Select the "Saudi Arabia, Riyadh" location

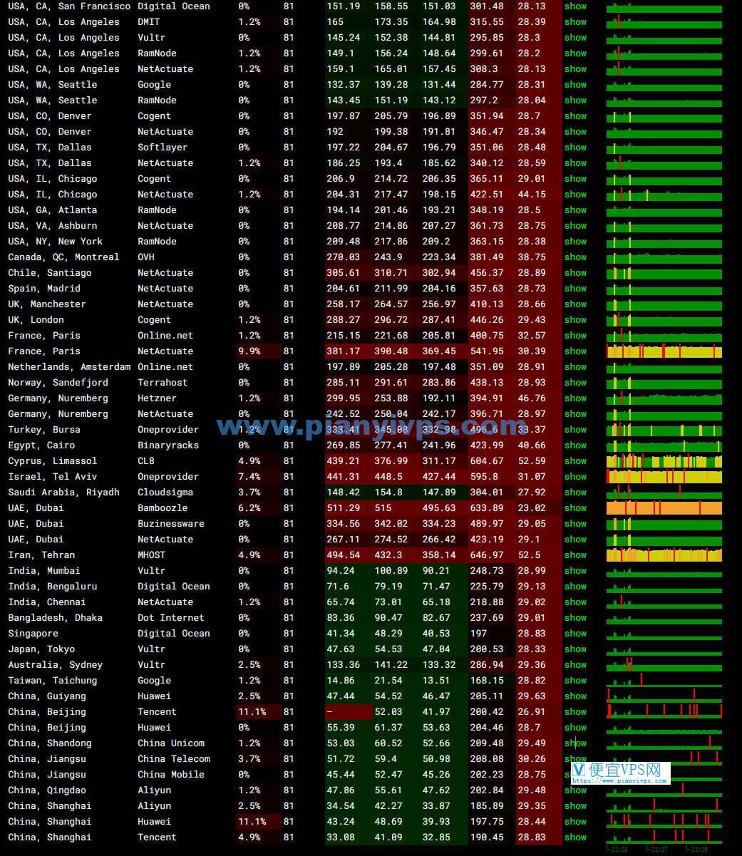pyautogui.click(x=63, y=493)
